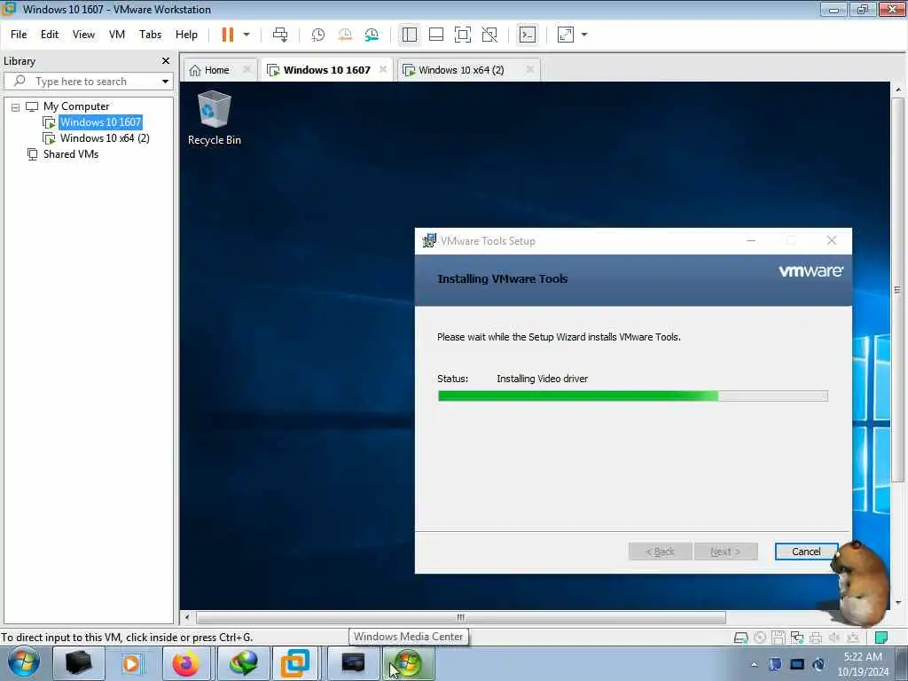Open Windows Media Center taskbar icon
Screen dimensions: 908x681
tap(408, 663)
